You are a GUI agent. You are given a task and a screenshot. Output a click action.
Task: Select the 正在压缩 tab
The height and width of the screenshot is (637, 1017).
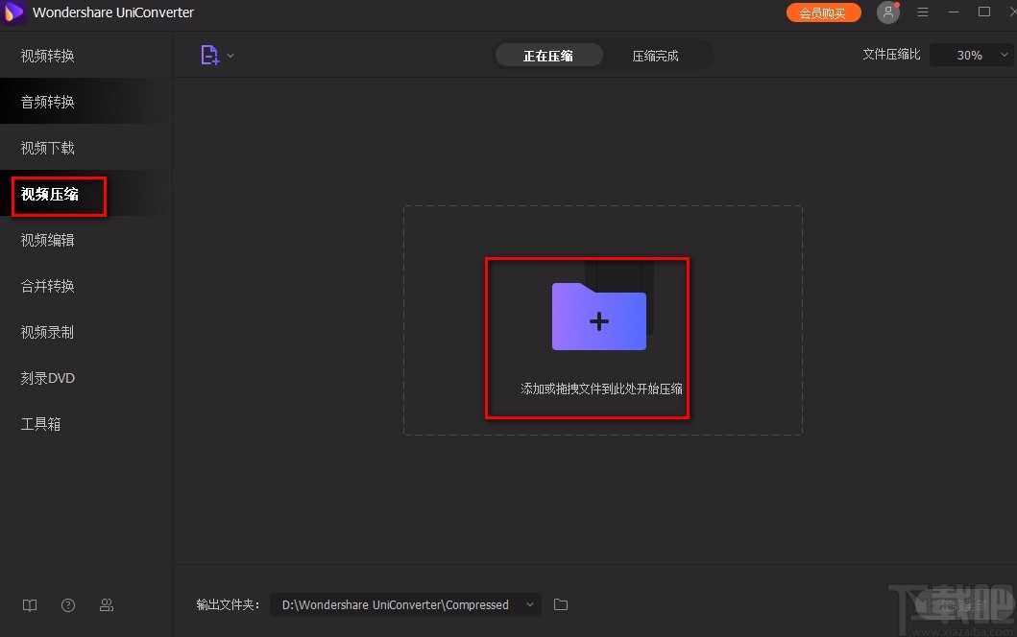[x=548, y=55]
